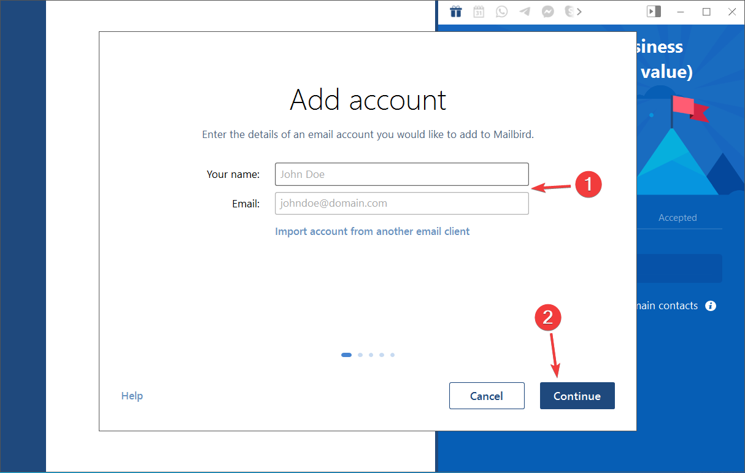The image size is (745, 473).
Task: Minimize the Mailbird window
Action: pyautogui.click(x=682, y=12)
